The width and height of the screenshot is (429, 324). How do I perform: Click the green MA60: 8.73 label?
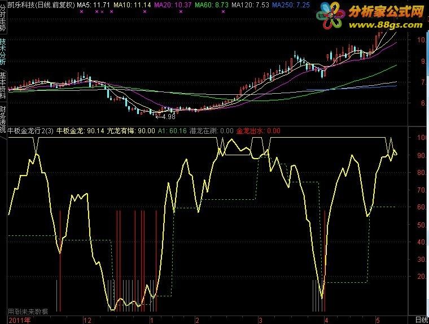click(212, 5)
